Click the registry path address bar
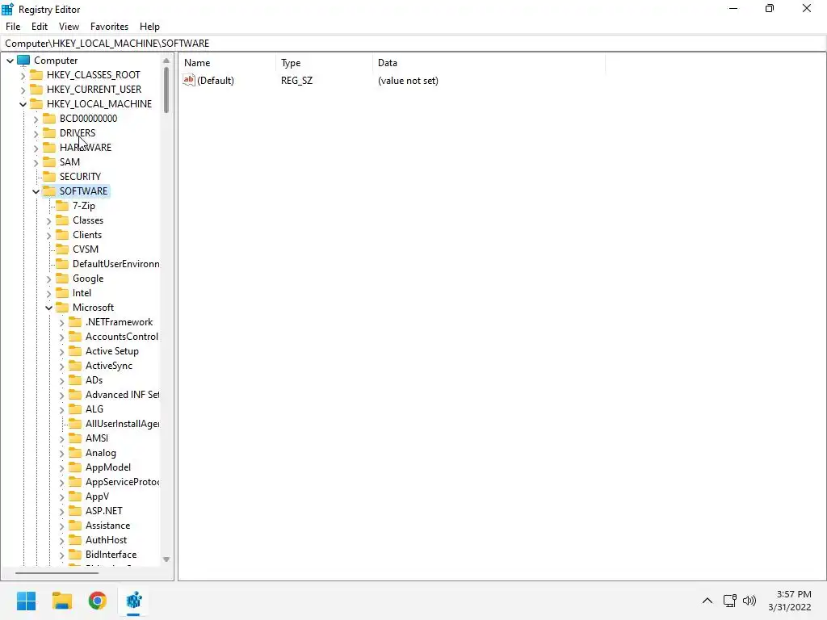The width and height of the screenshot is (827, 620). tap(413, 44)
